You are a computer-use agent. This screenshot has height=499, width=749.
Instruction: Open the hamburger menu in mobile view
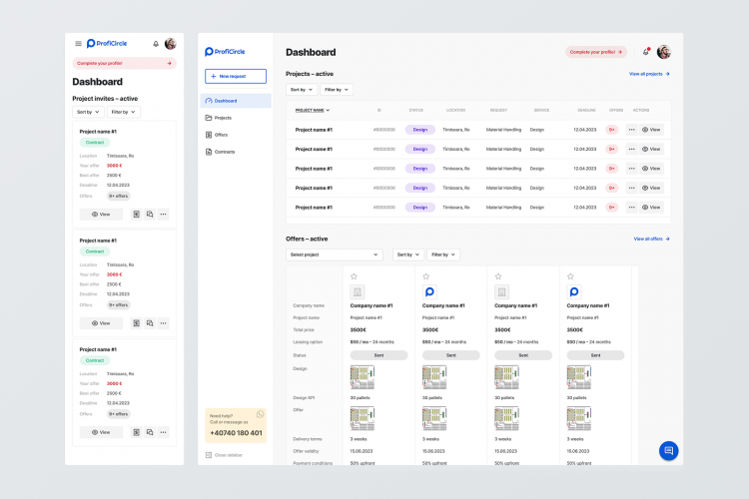[x=78, y=44]
